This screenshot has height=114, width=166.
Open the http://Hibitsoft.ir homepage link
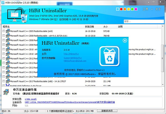(71, 54)
